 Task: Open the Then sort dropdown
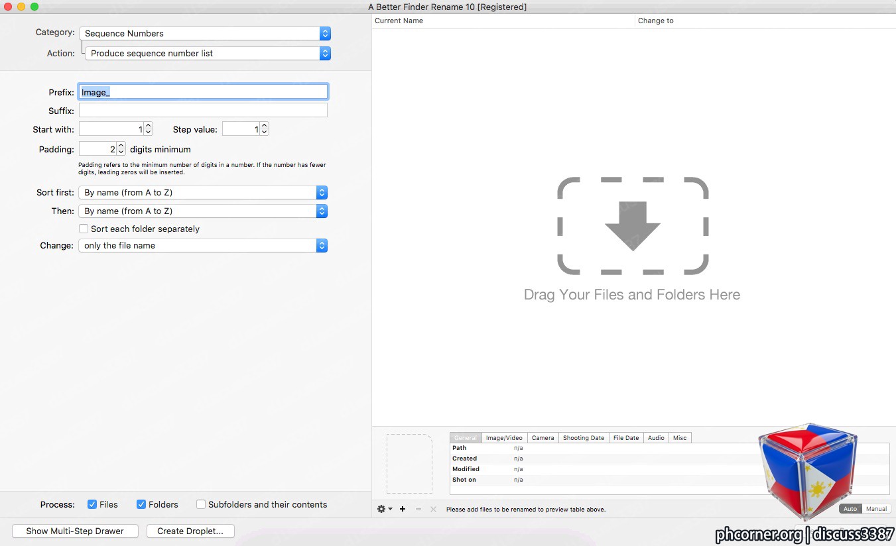click(203, 211)
